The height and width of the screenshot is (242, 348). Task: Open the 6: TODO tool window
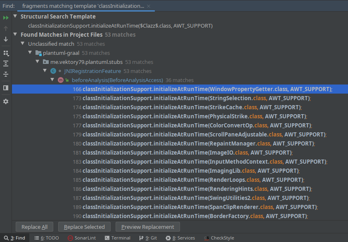click(x=47, y=238)
